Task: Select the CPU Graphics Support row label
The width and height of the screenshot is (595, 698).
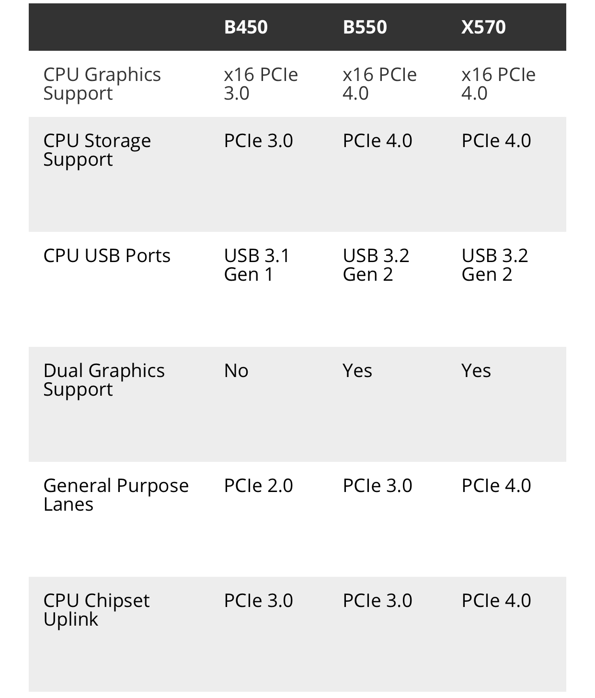Action: [102, 84]
